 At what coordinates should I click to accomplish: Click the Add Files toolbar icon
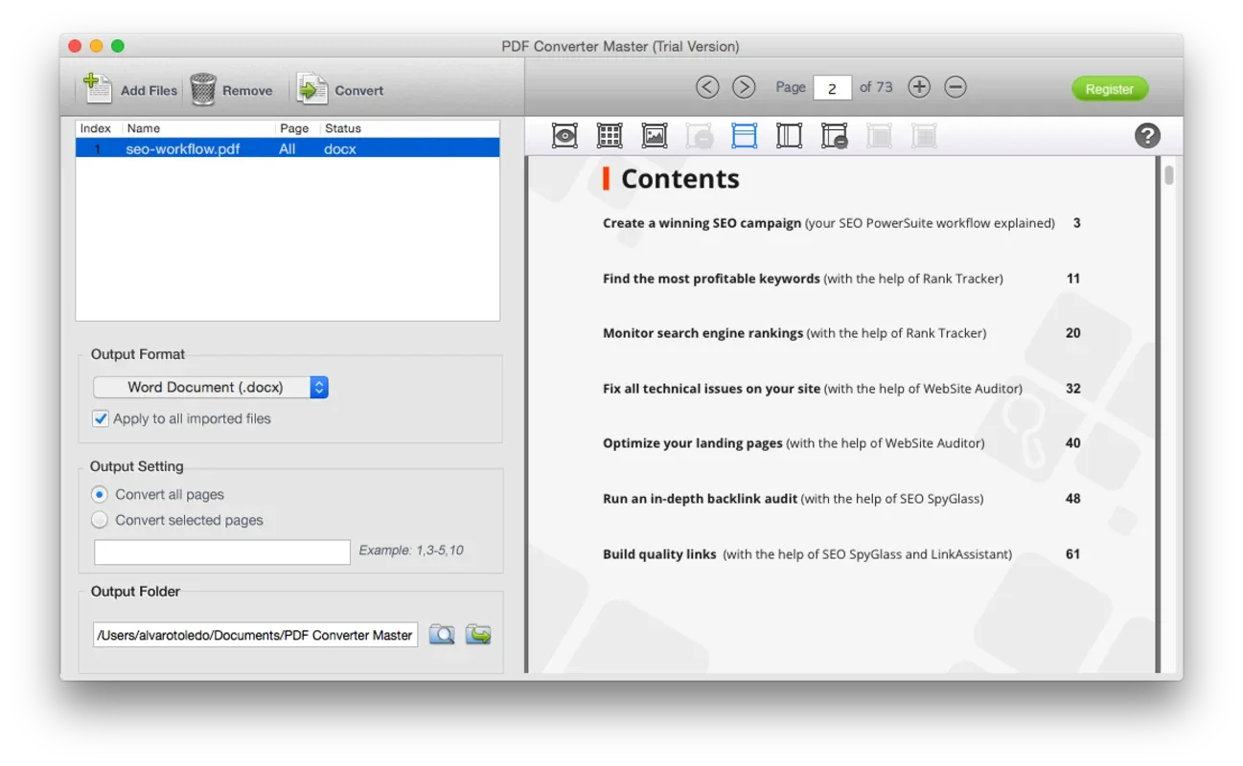coord(98,89)
